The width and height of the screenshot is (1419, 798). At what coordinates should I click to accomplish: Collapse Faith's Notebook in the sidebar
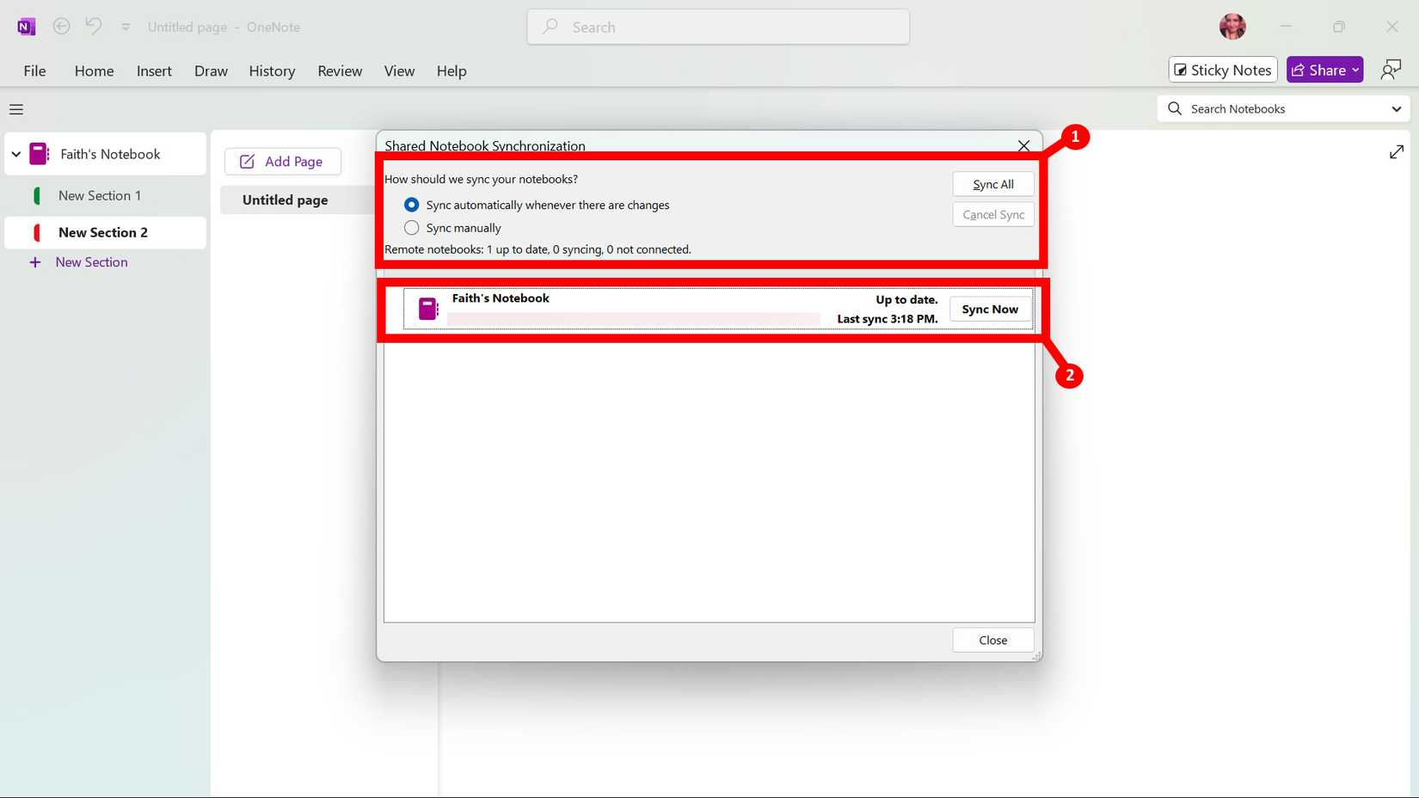click(x=15, y=153)
